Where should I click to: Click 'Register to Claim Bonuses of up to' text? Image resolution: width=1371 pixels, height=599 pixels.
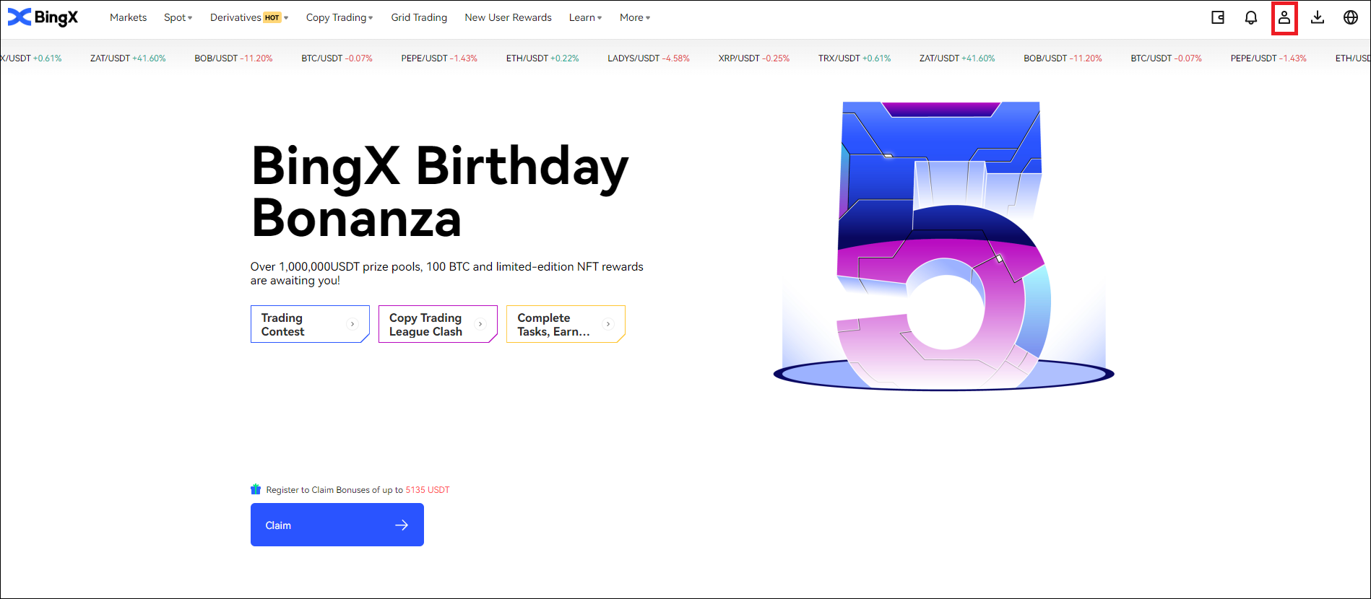coord(334,490)
